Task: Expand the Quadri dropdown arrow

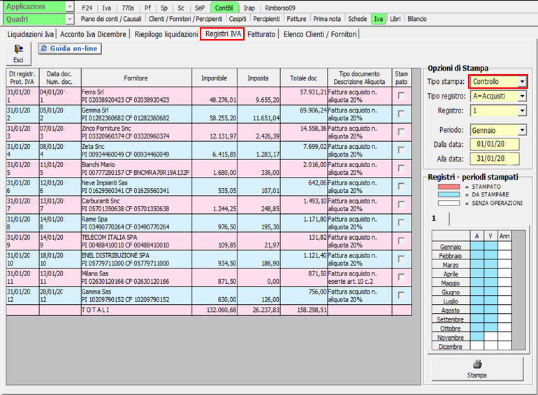Action: pyautogui.click(x=69, y=19)
